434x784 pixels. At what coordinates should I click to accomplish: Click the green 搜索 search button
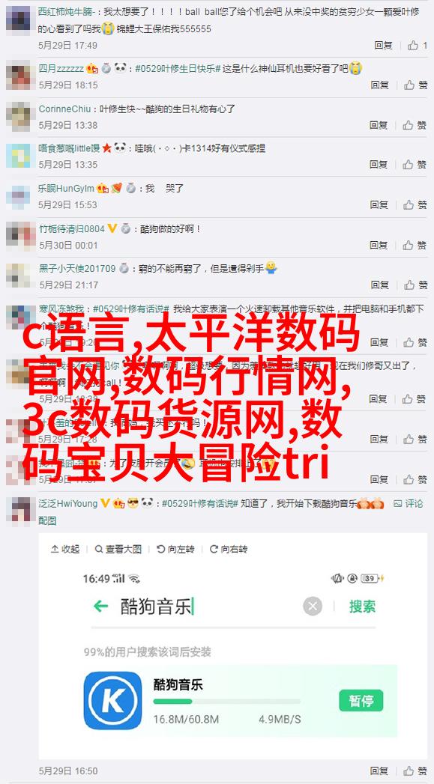point(363,607)
